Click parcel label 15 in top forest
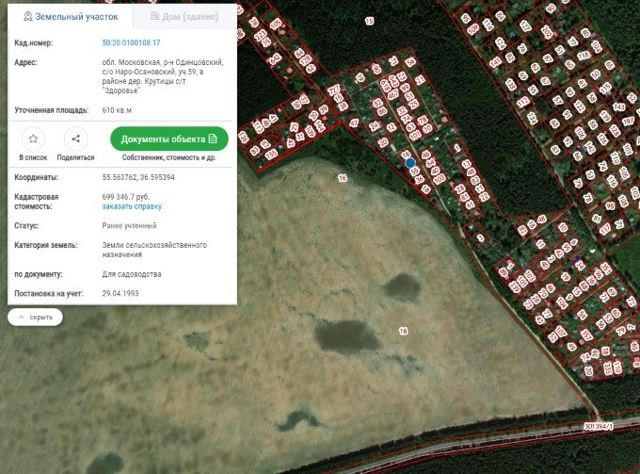640x474 pixels. [369, 21]
